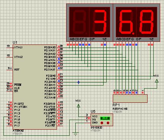The image size is (164, 140).
Task: Click the XTAL1 pin 19 on U1
Action: 10,48
